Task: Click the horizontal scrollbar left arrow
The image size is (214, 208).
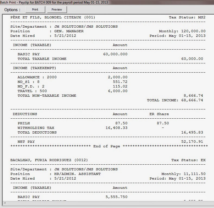Action: point(5,203)
